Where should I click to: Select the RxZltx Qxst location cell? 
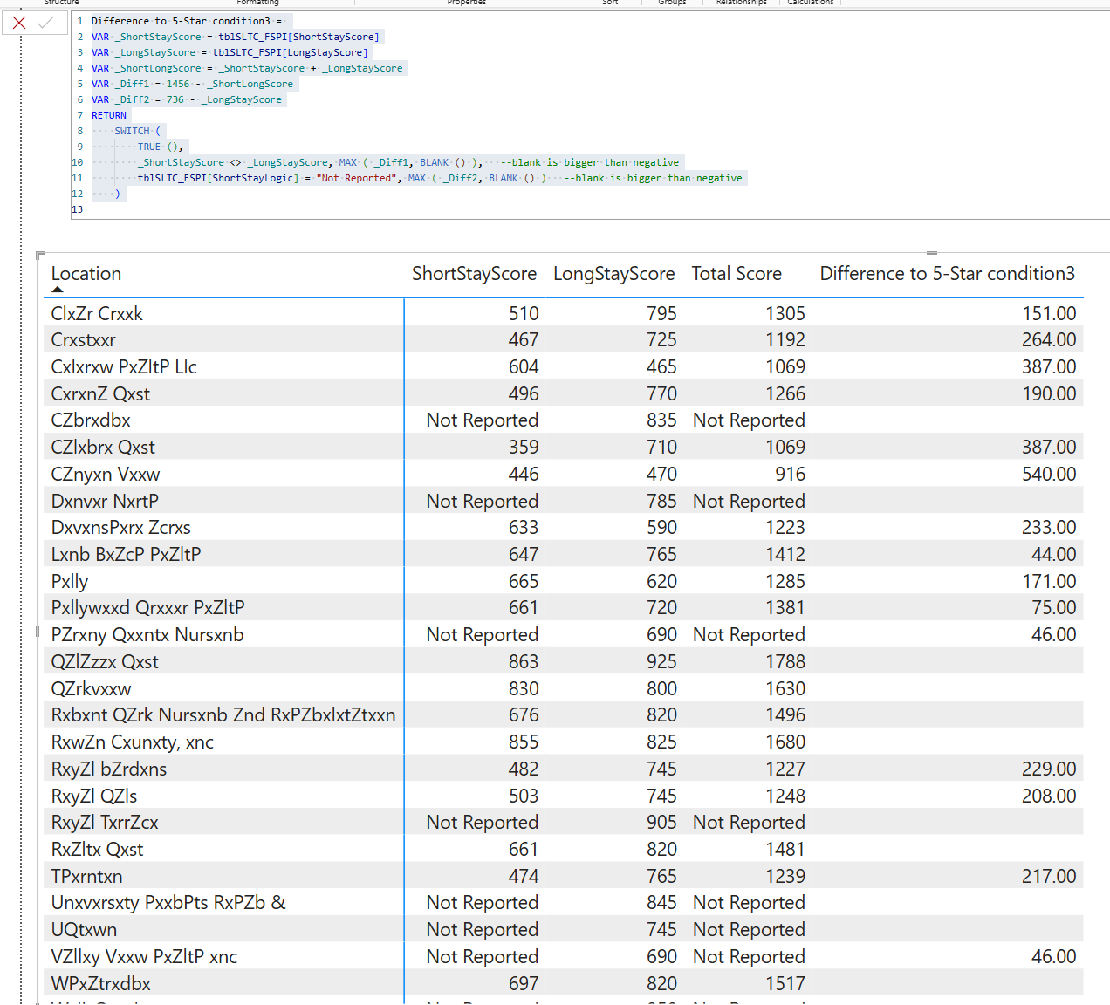97,850
